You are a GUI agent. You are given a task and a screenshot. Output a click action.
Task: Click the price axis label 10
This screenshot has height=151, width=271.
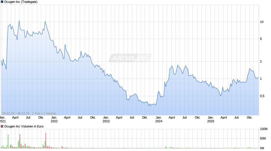tap(262, 22)
